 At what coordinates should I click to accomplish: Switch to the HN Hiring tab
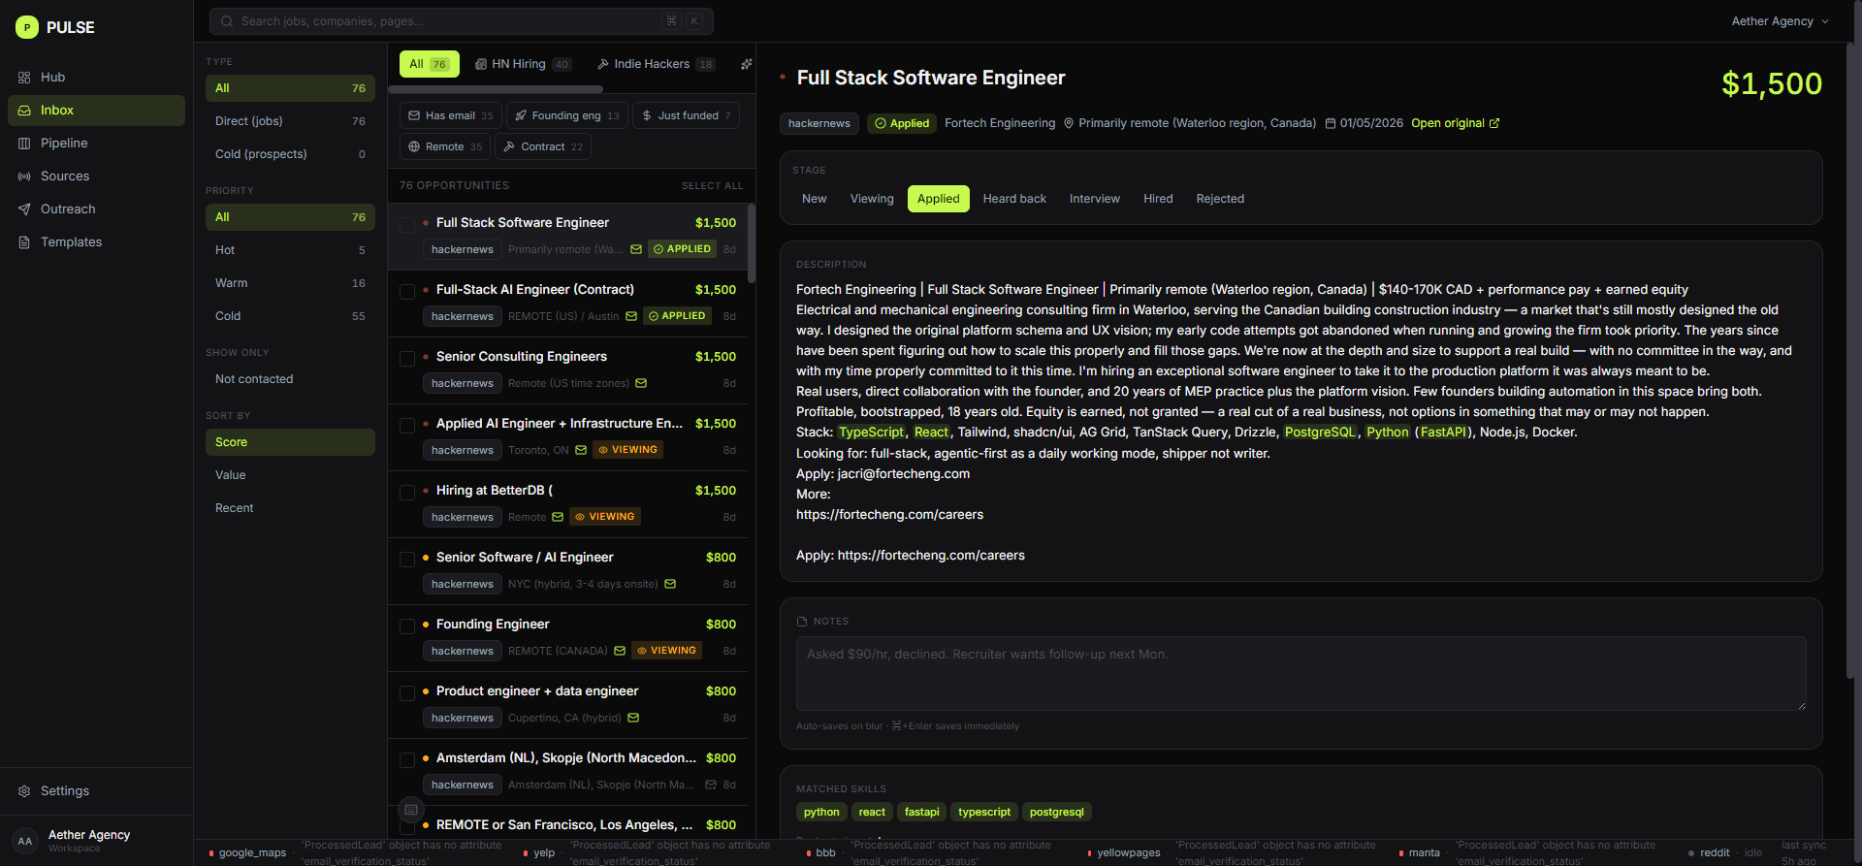(524, 64)
